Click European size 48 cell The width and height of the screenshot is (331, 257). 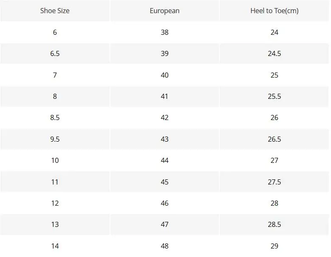coord(165,246)
